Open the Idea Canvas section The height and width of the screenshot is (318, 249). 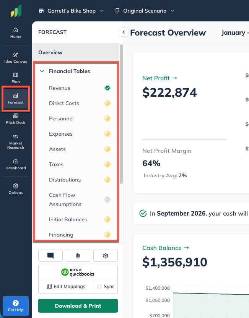16,58
